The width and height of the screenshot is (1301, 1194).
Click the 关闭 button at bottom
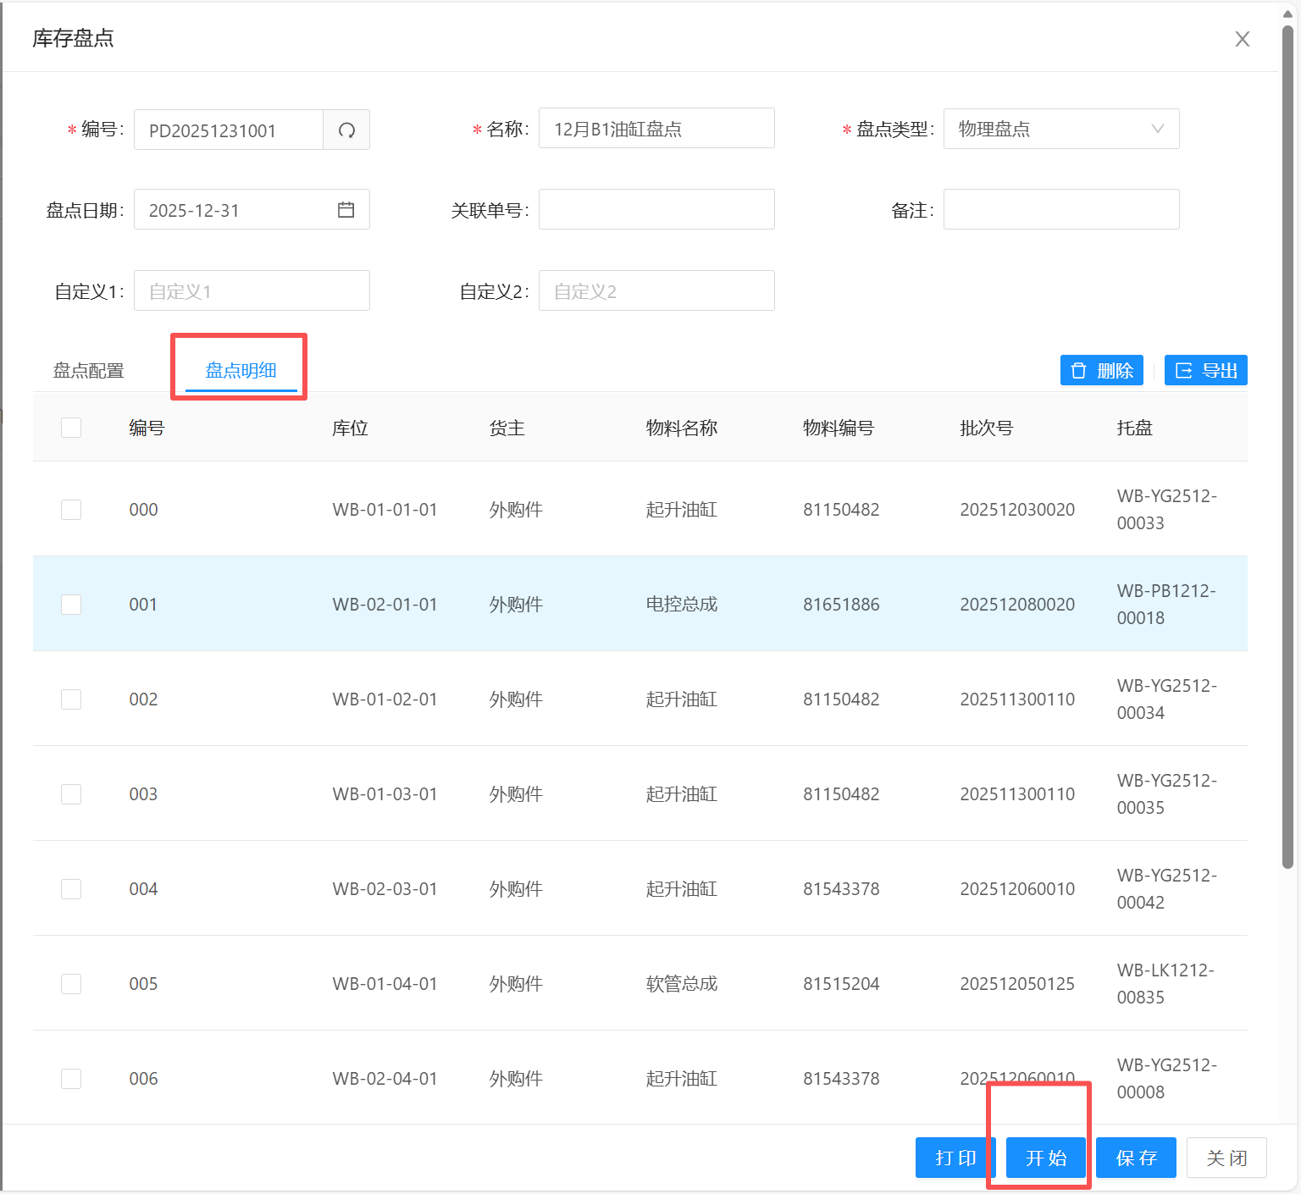[1226, 1158]
